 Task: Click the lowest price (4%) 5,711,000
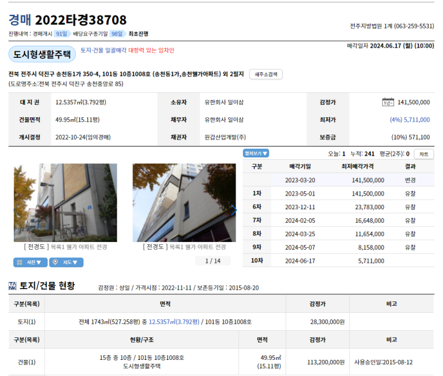(x=410, y=120)
